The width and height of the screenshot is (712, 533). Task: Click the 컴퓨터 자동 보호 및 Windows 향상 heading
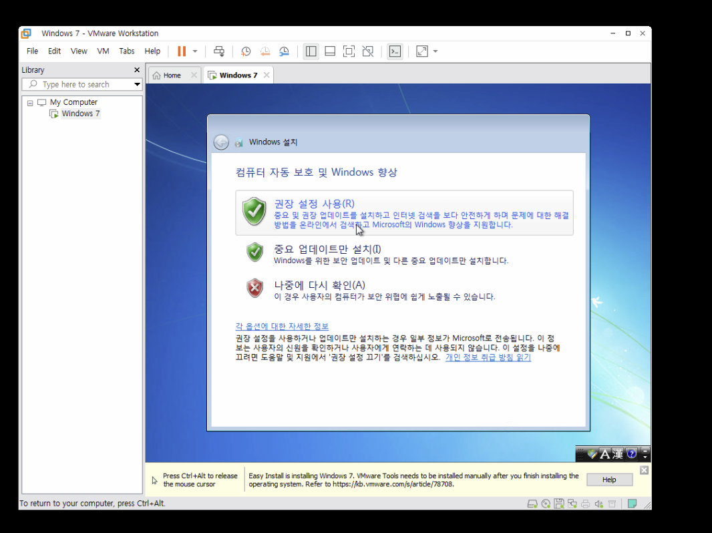tap(316, 172)
